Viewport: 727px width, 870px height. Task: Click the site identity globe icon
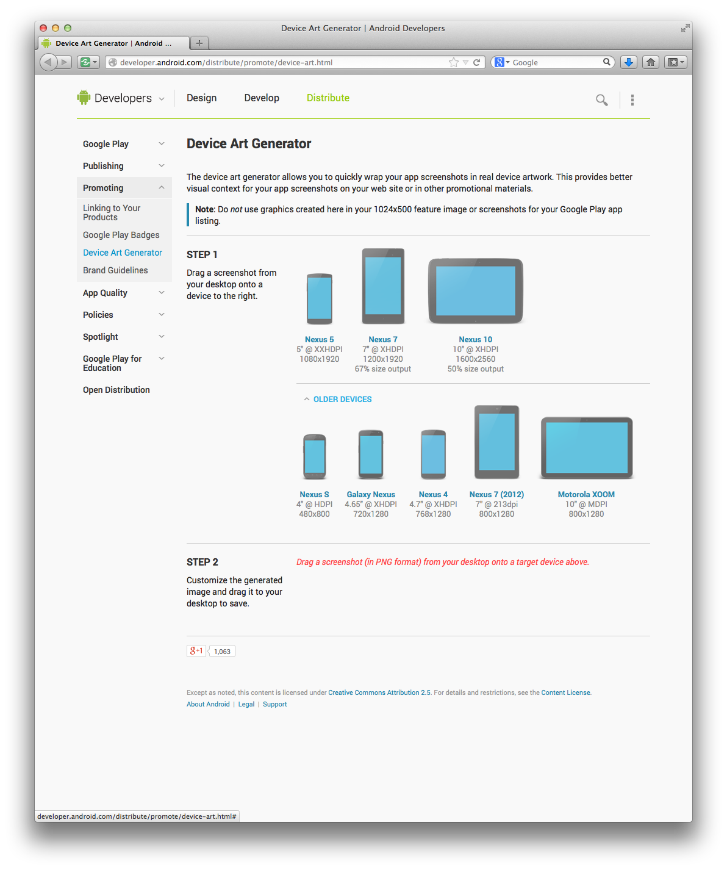coord(112,62)
